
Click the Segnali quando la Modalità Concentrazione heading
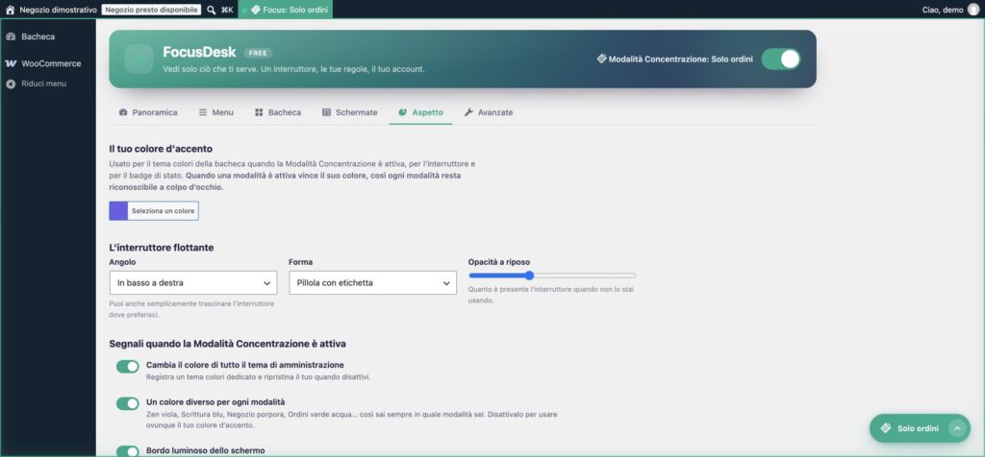(227, 344)
